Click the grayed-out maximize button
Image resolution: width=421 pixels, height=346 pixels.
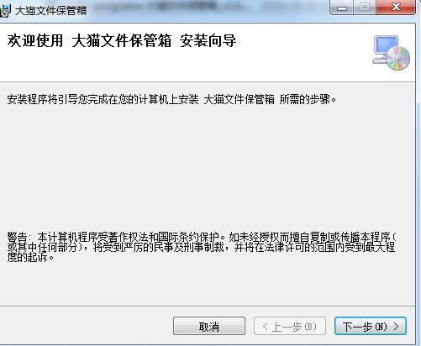365,8
